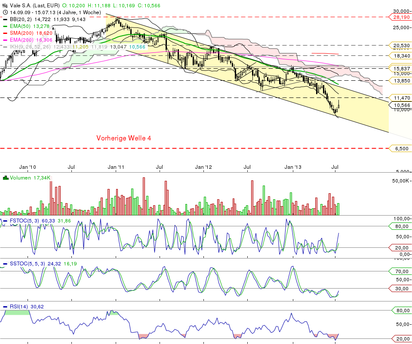412x344 pixels.
Task: Click the SMA(200) 18,620 label
Action: coord(31,33)
